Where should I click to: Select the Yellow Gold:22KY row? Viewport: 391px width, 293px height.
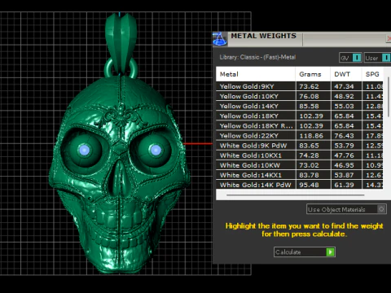pyautogui.click(x=300, y=136)
